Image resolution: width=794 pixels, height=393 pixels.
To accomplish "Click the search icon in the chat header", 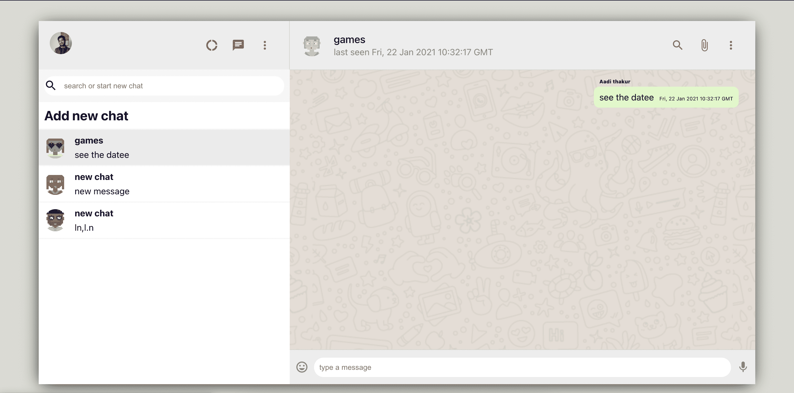I will coord(678,45).
